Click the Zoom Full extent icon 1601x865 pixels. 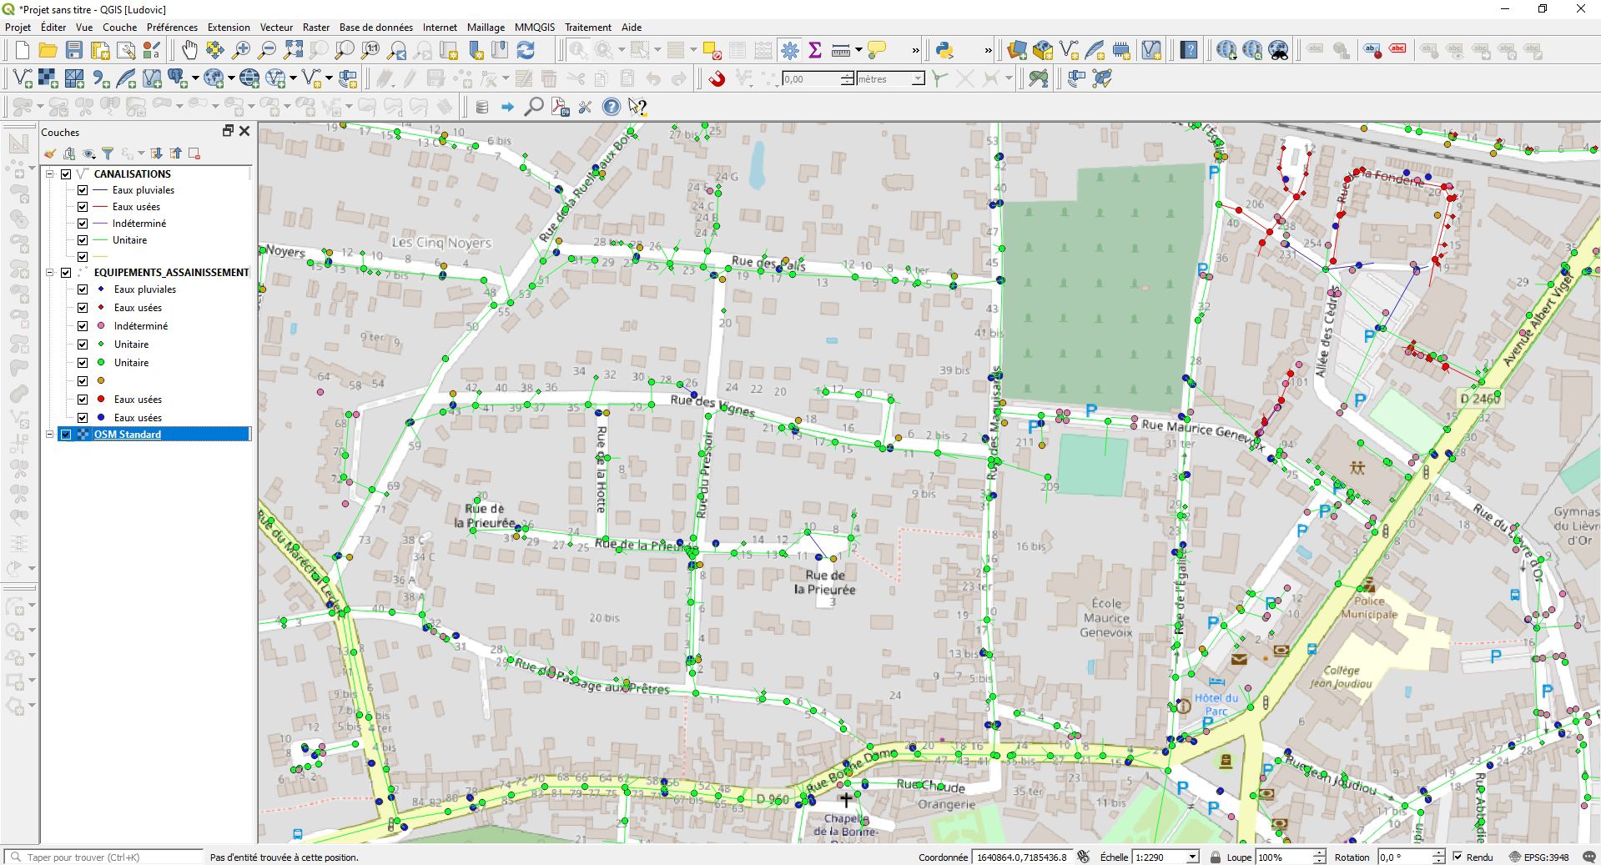tap(293, 51)
